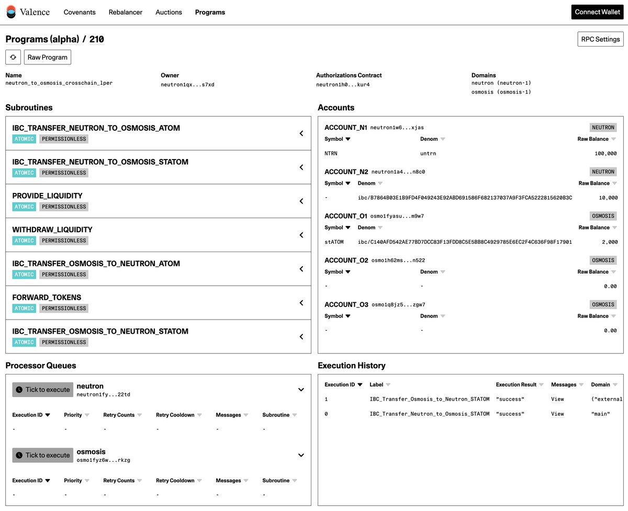Open the Raw Program view
The height and width of the screenshot is (511, 628).
pos(47,57)
